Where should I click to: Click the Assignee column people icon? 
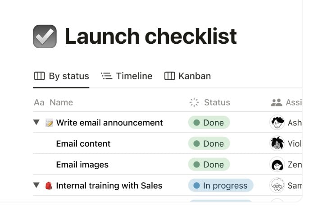(x=277, y=102)
